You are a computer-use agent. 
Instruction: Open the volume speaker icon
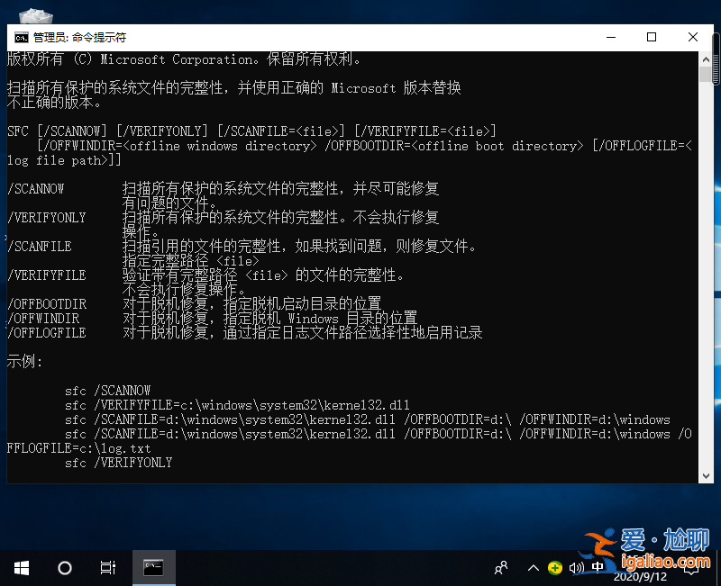click(x=577, y=568)
